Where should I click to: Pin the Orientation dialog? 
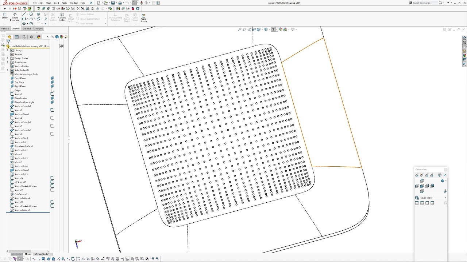(445, 175)
